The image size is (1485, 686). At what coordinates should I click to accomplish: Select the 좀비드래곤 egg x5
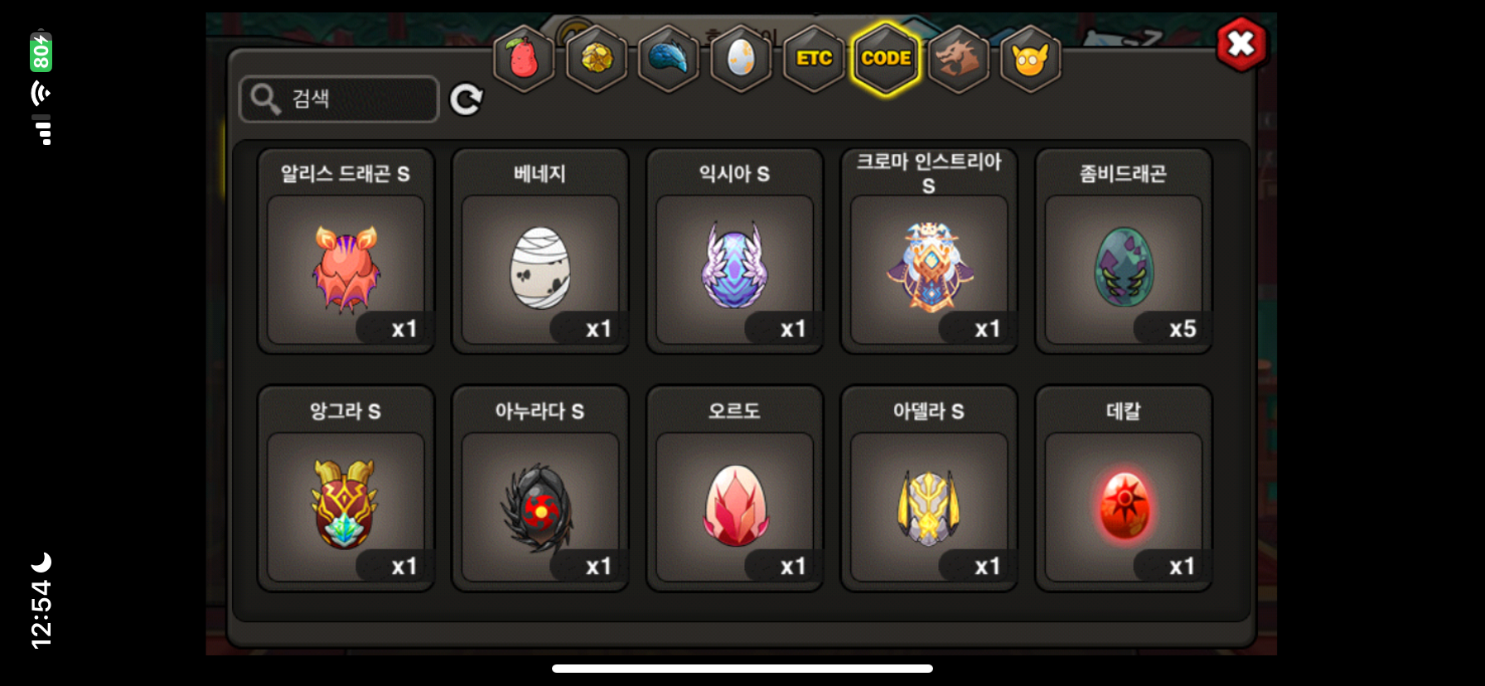pos(1124,252)
